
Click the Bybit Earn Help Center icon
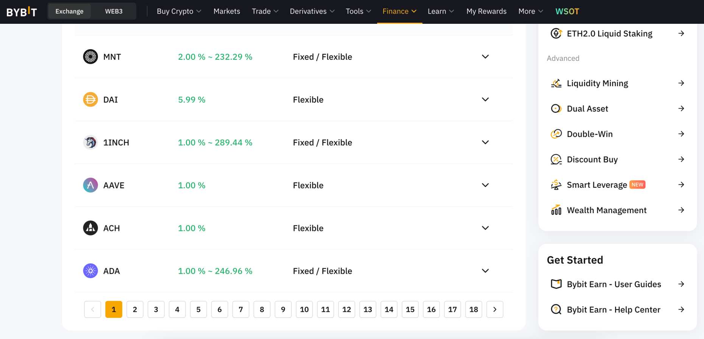(556, 309)
